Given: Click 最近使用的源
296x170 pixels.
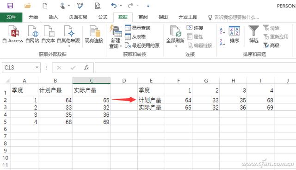Looking at the screenshot, I should click(x=142, y=45).
